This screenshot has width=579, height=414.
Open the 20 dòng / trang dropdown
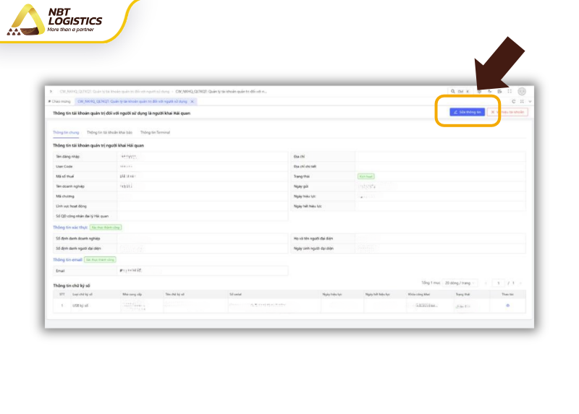(460, 283)
